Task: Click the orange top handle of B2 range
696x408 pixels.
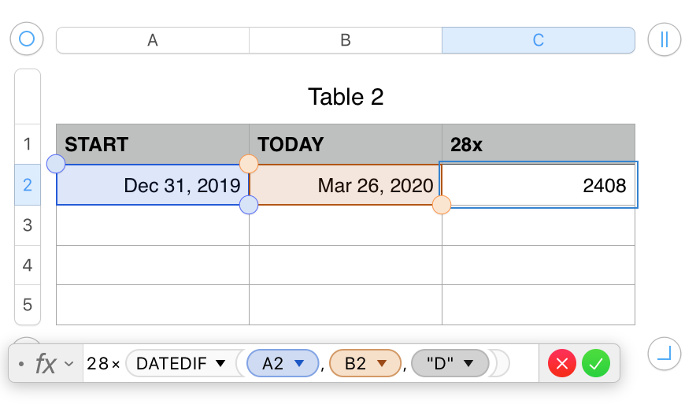Action: coord(249,164)
